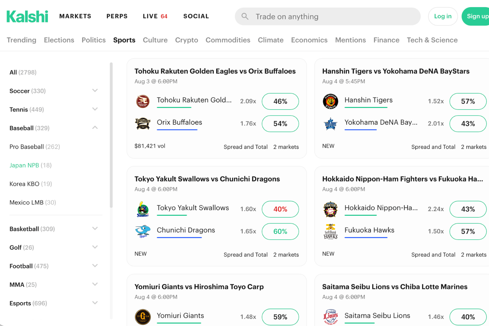Switch to the Crypto tab
This screenshot has width=489, height=326.
186,40
